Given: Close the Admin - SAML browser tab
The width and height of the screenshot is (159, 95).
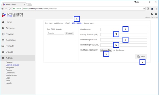Looking at the screenshot, I should click(25, 5).
